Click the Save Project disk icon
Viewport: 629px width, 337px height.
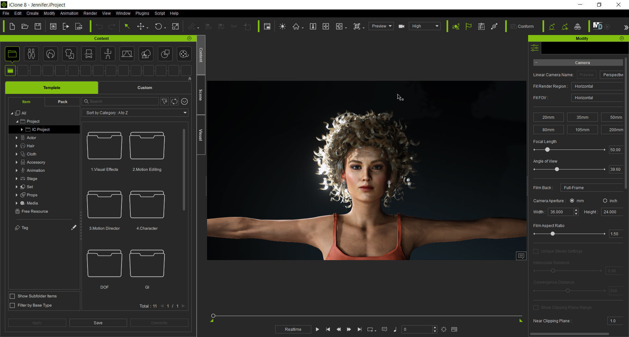tap(38, 27)
